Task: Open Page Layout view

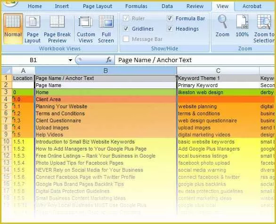Action: coord(32,29)
